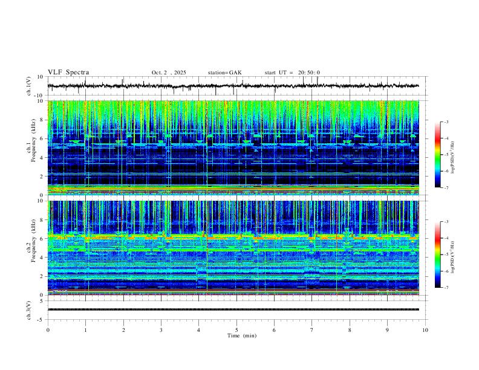
Task: Click time axis tick label "3"
Action: (161, 330)
